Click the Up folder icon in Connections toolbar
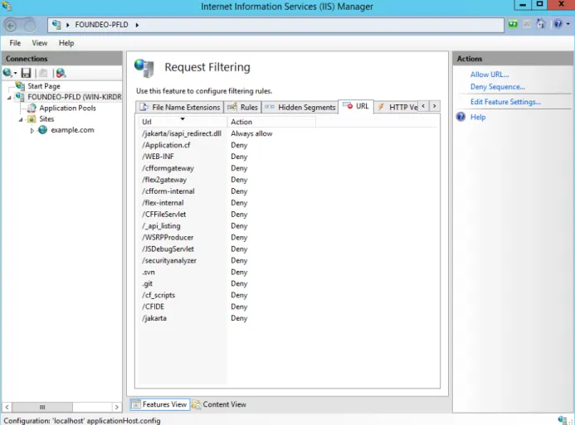The height and width of the screenshot is (425, 575). click(x=43, y=73)
